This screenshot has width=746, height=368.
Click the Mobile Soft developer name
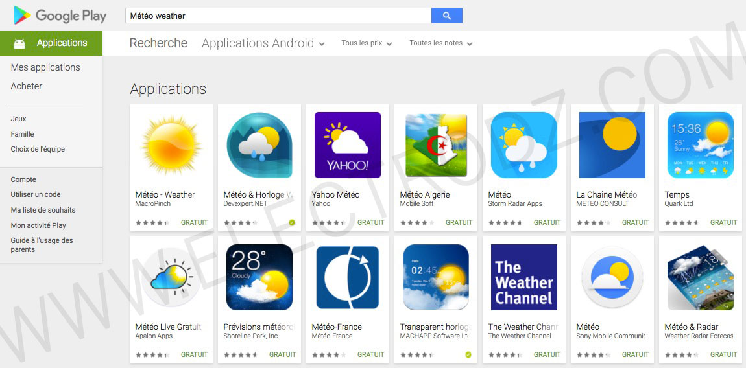click(416, 203)
